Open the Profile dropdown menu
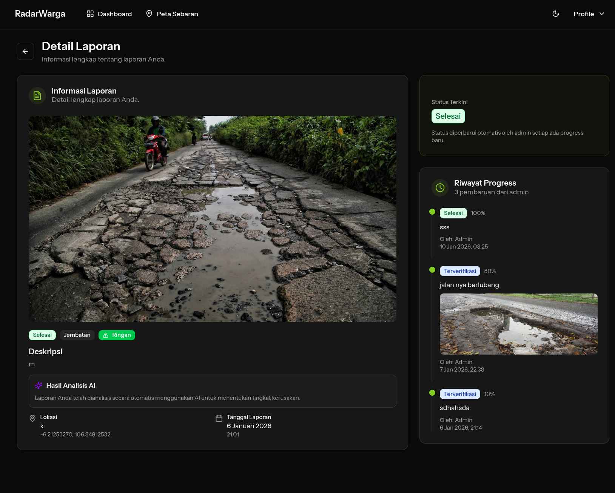Screen dimensions: 615x493 pyautogui.click(x=584, y=14)
